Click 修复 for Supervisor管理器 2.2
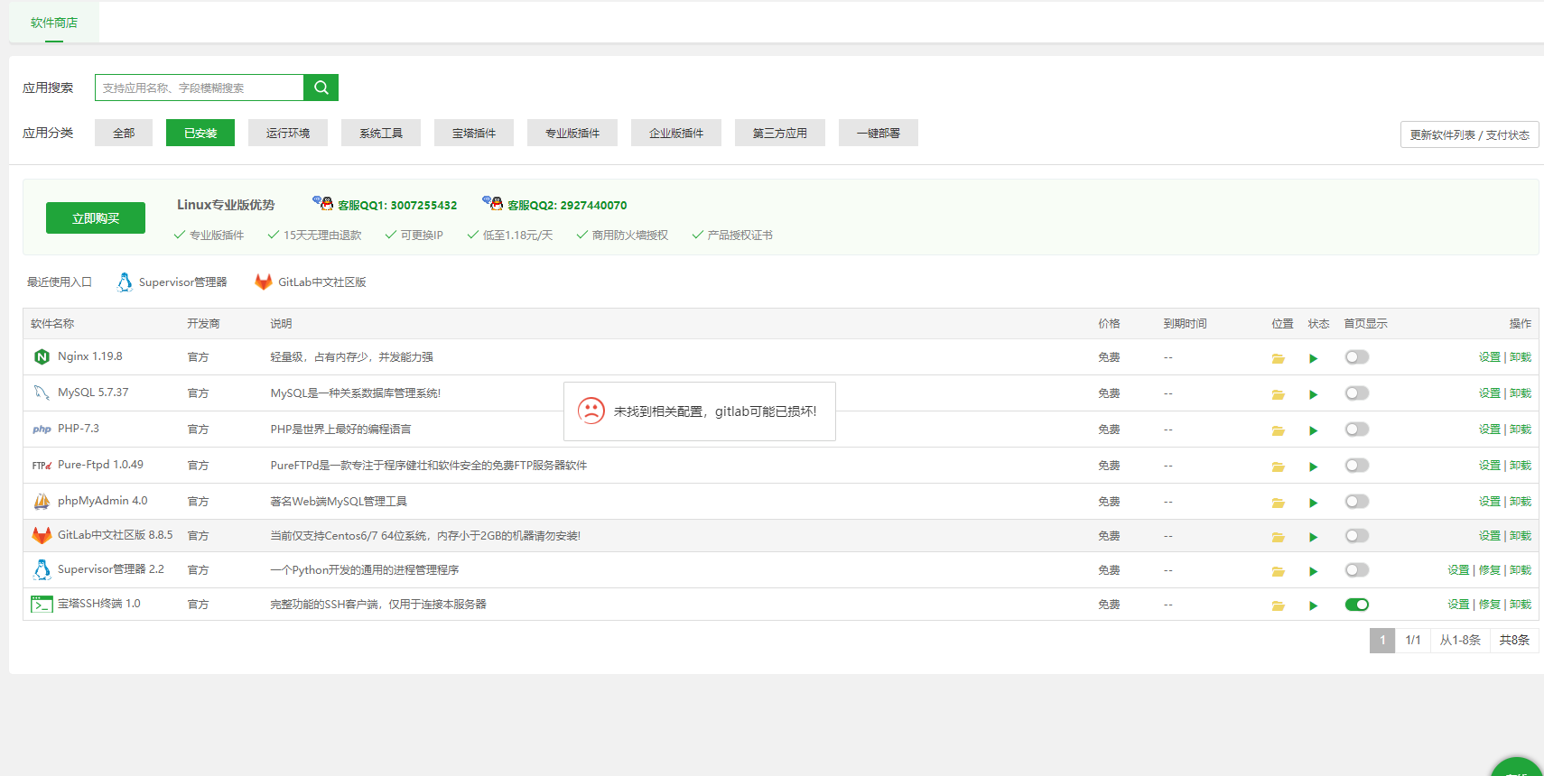The width and height of the screenshot is (1544, 776). tap(1489, 570)
